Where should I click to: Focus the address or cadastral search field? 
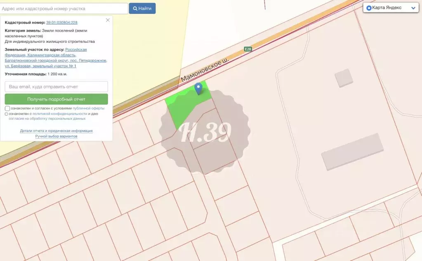click(64, 9)
